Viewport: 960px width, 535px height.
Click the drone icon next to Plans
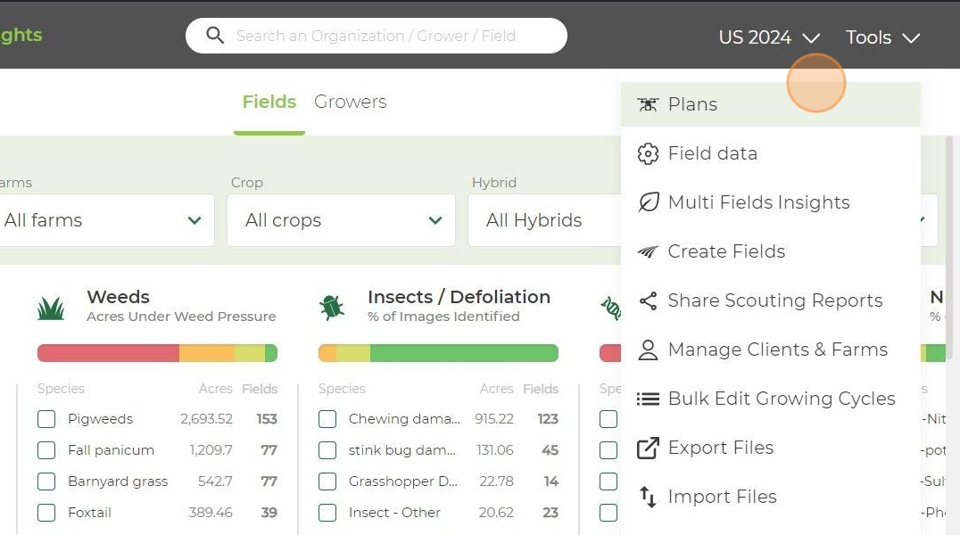(648, 104)
